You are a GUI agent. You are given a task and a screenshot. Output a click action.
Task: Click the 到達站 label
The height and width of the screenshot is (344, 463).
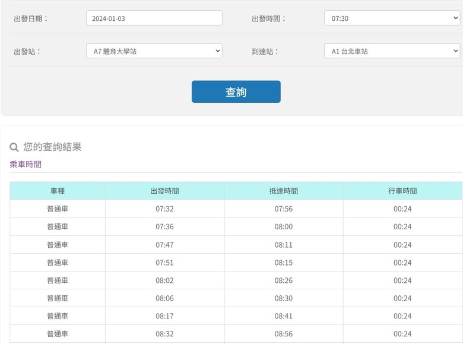265,52
